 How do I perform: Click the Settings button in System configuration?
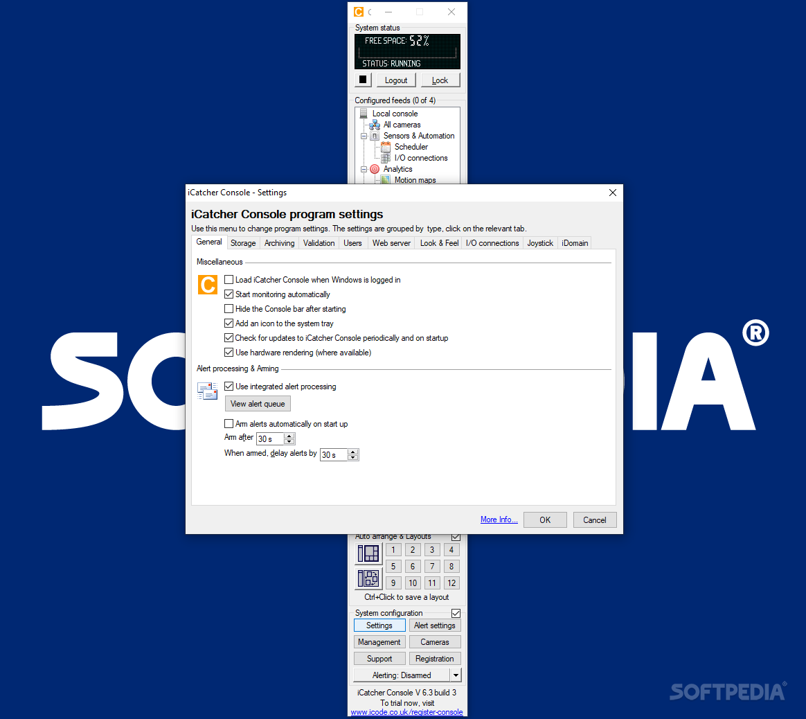click(x=379, y=625)
